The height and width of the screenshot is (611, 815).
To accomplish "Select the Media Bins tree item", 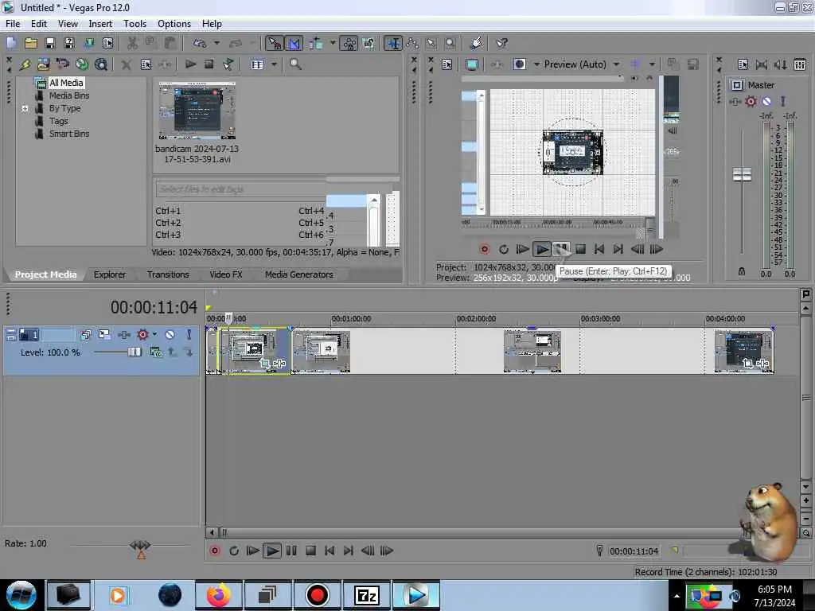I will pos(69,95).
